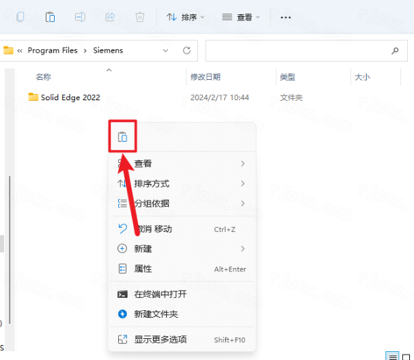
Task: Switch to details view in status bar
Action: [392, 356]
